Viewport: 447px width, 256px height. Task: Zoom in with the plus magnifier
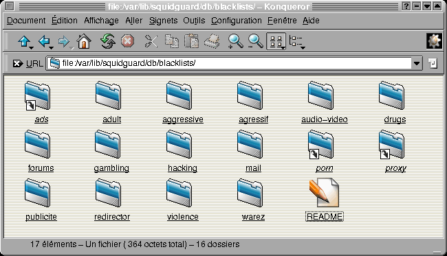tap(235, 42)
